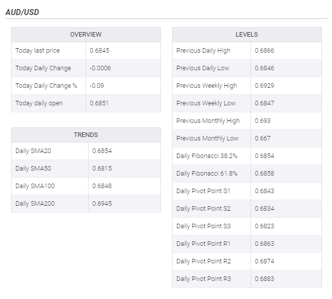The width and height of the screenshot is (332, 299).
Task: Select the OVERVIEW table header
Action: pyautogui.click(x=86, y=35)
